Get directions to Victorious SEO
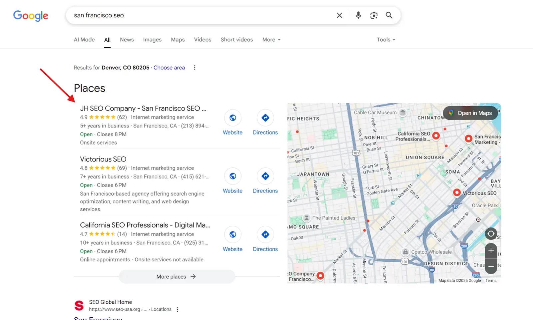 pos(265,176)
